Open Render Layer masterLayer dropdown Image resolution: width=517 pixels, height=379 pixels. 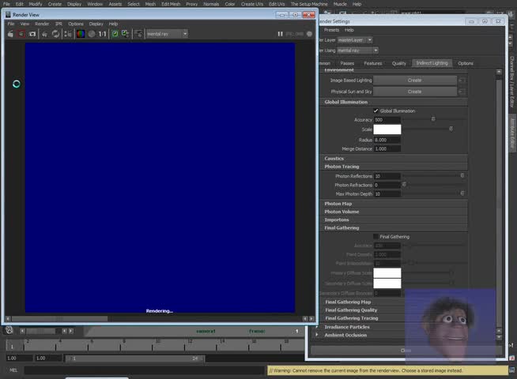pyautogui.click(x=355, y=39)
